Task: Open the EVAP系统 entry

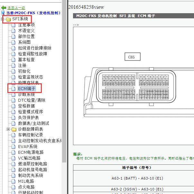Action: [28, 147]
